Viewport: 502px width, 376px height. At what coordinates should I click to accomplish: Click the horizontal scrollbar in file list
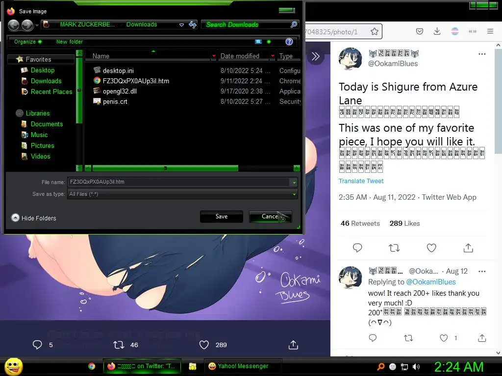(x=165, y=168)
